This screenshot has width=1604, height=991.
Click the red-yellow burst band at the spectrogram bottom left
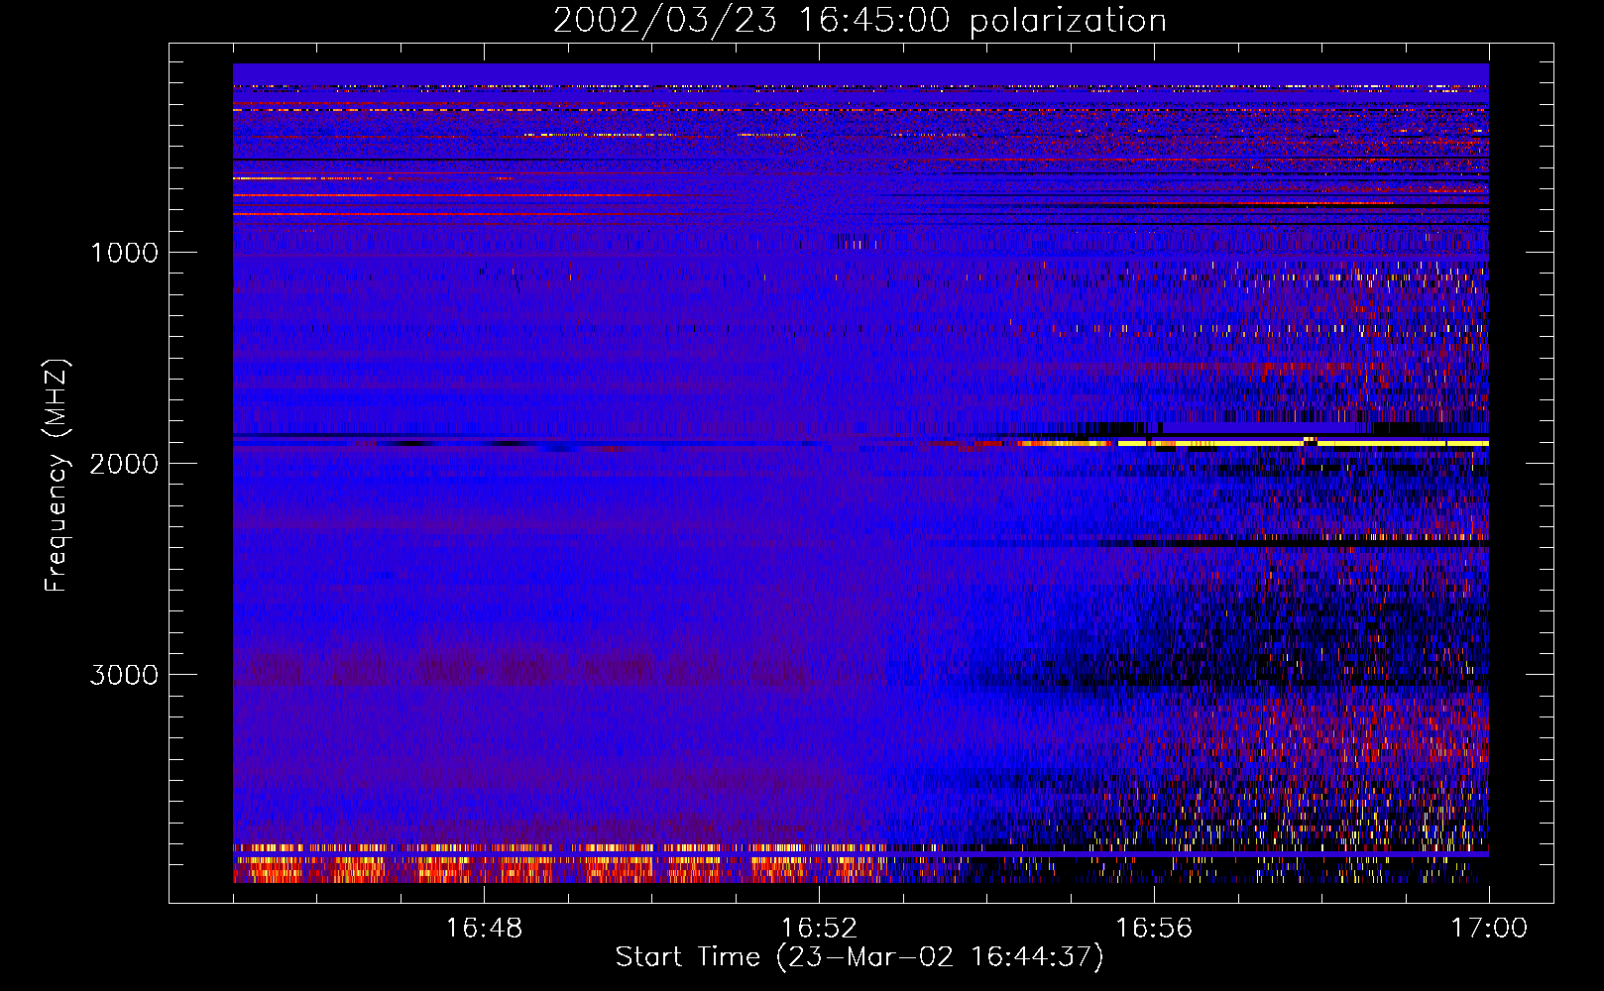pos(560,865)
